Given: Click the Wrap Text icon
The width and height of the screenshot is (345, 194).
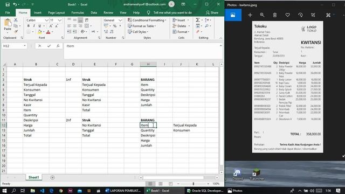Looking at the screenshot, I should pyautogui.click(x=87, y=20).
